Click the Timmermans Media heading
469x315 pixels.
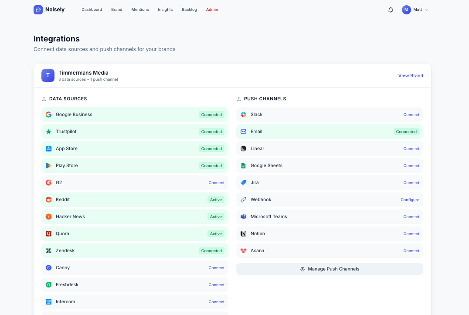tap(83, 73)
